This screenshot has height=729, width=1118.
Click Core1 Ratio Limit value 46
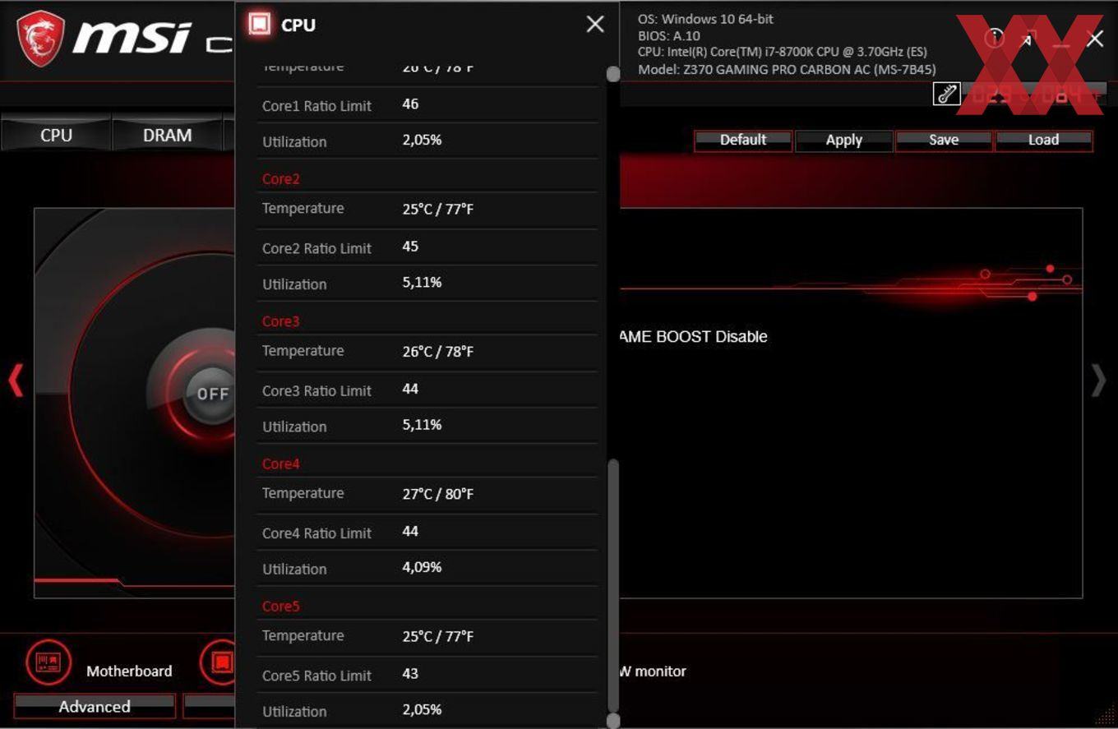410,104
